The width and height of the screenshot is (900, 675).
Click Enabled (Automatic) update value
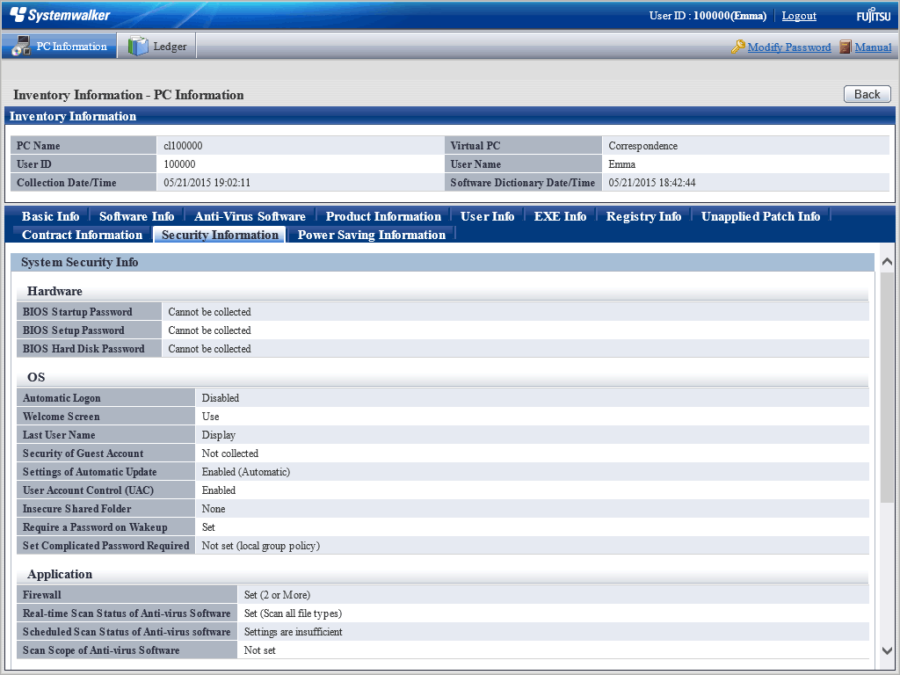246,472
